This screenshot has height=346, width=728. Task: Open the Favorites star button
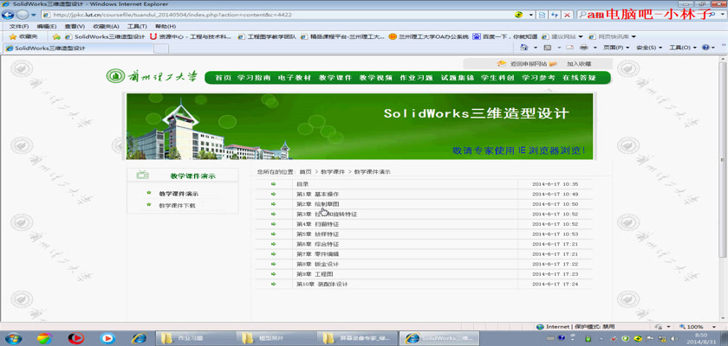[23, 36]
